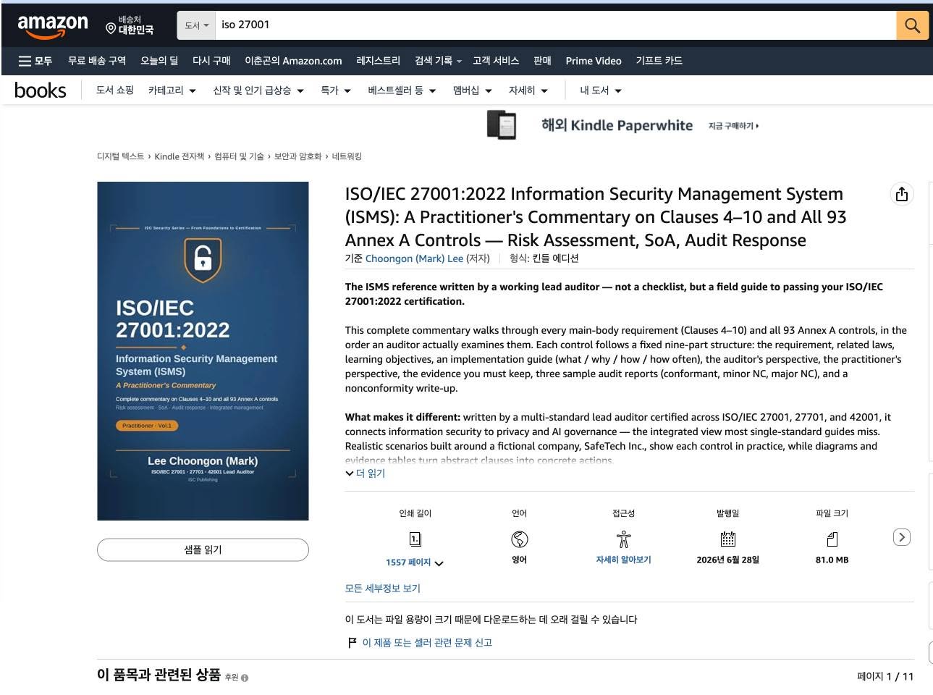Click the sponsored info icon next to 후원
The width and height of the screenshot is (933, 695).
tap(245, 678)
